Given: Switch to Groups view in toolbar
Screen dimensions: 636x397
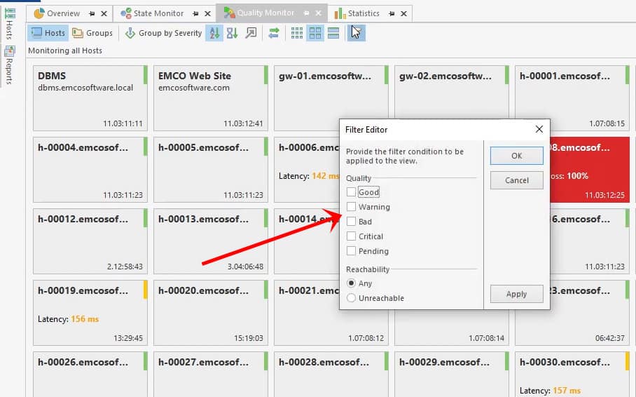Looking at the screenshot, I should (92, 33).
